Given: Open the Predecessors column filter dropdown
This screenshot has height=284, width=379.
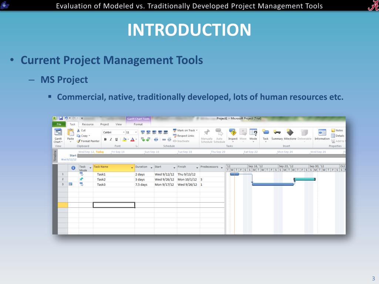Looking at the screenshot, I should tap(222, 168).
